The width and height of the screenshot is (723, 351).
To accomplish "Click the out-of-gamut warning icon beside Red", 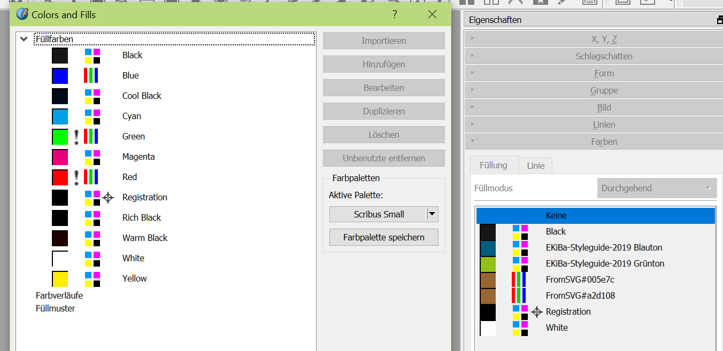I will point(76,177).
